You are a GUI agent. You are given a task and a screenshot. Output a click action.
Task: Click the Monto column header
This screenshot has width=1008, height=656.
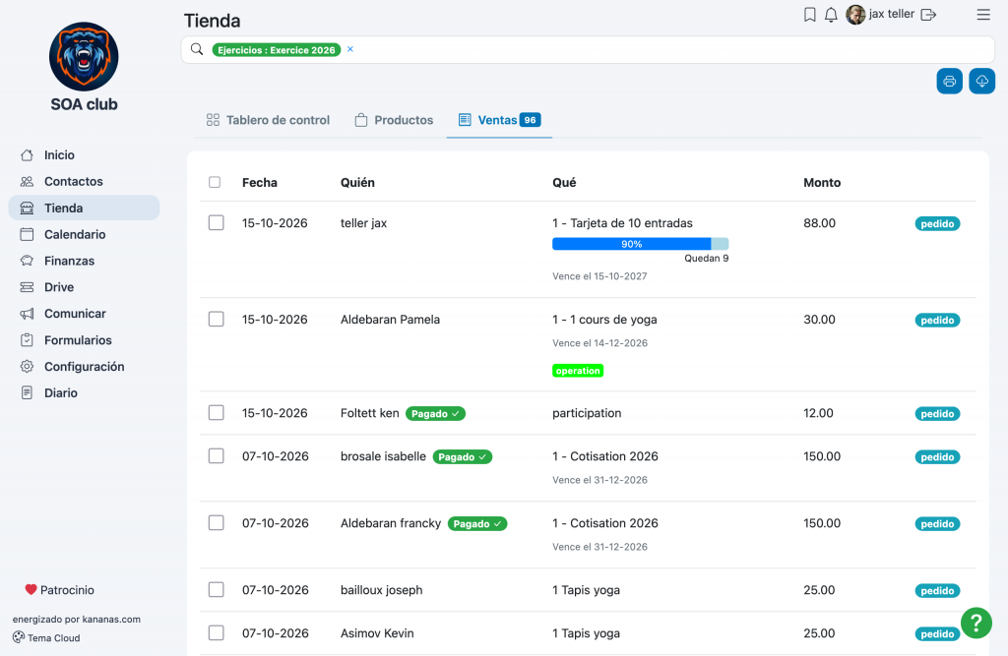[822, 183]
